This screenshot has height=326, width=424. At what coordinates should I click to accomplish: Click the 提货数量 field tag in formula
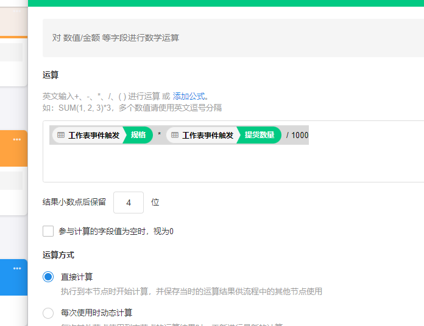point(260,135)
